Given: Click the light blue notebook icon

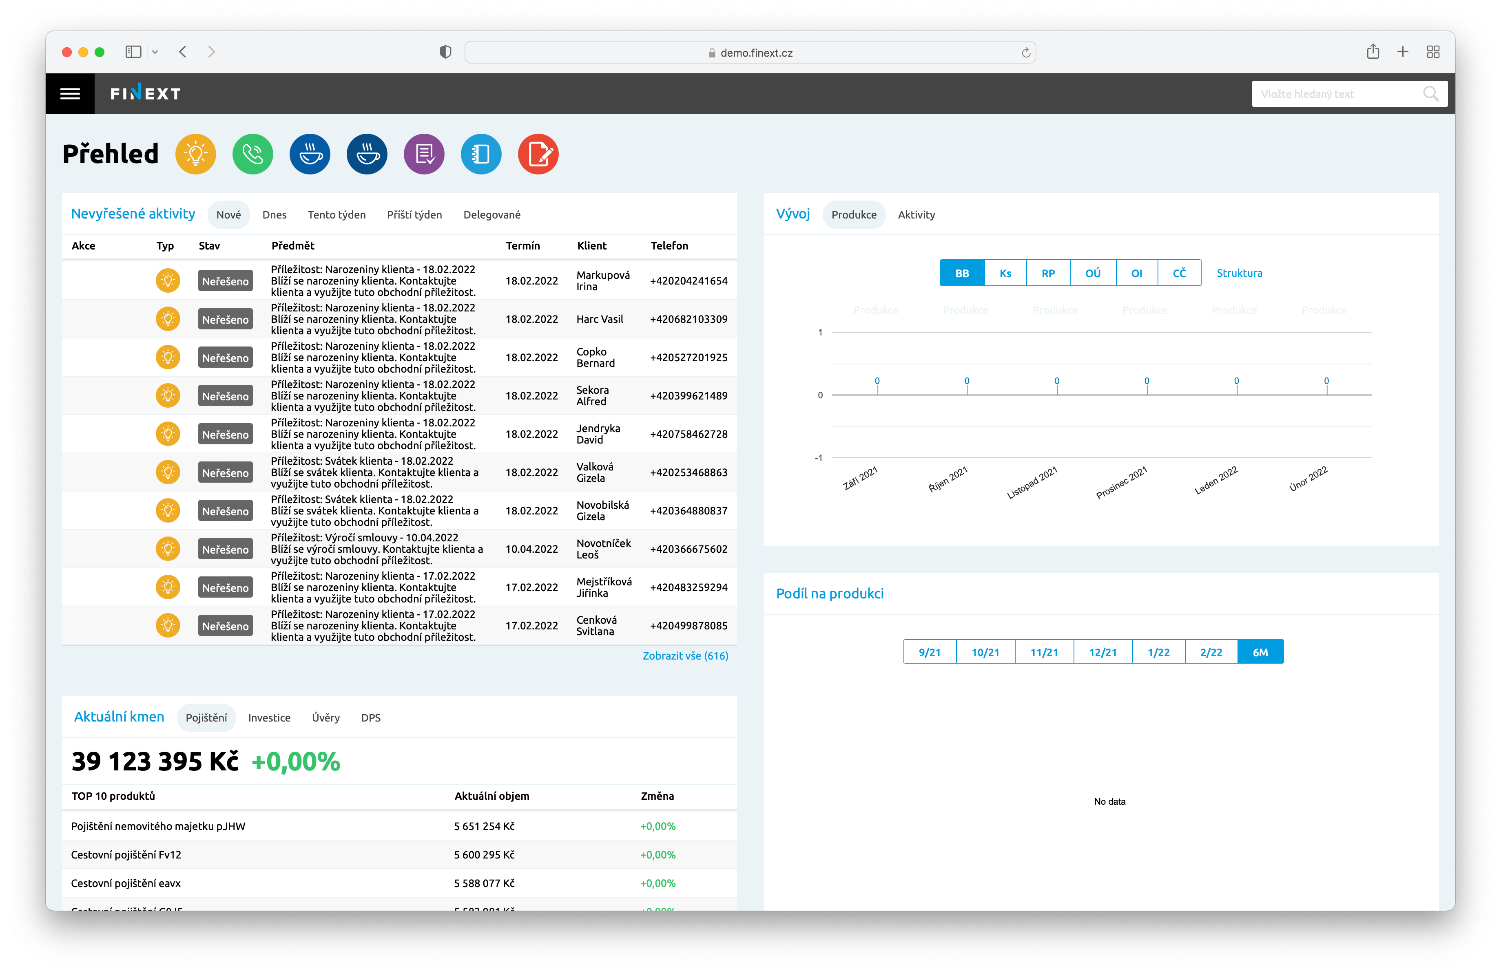Looking at the screenshot, I should (480, 154).
